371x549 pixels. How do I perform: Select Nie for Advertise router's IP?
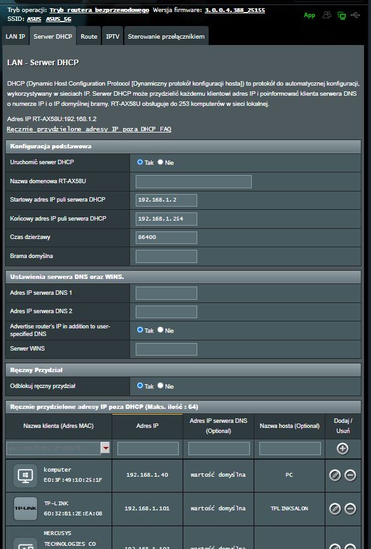(160, 330)
